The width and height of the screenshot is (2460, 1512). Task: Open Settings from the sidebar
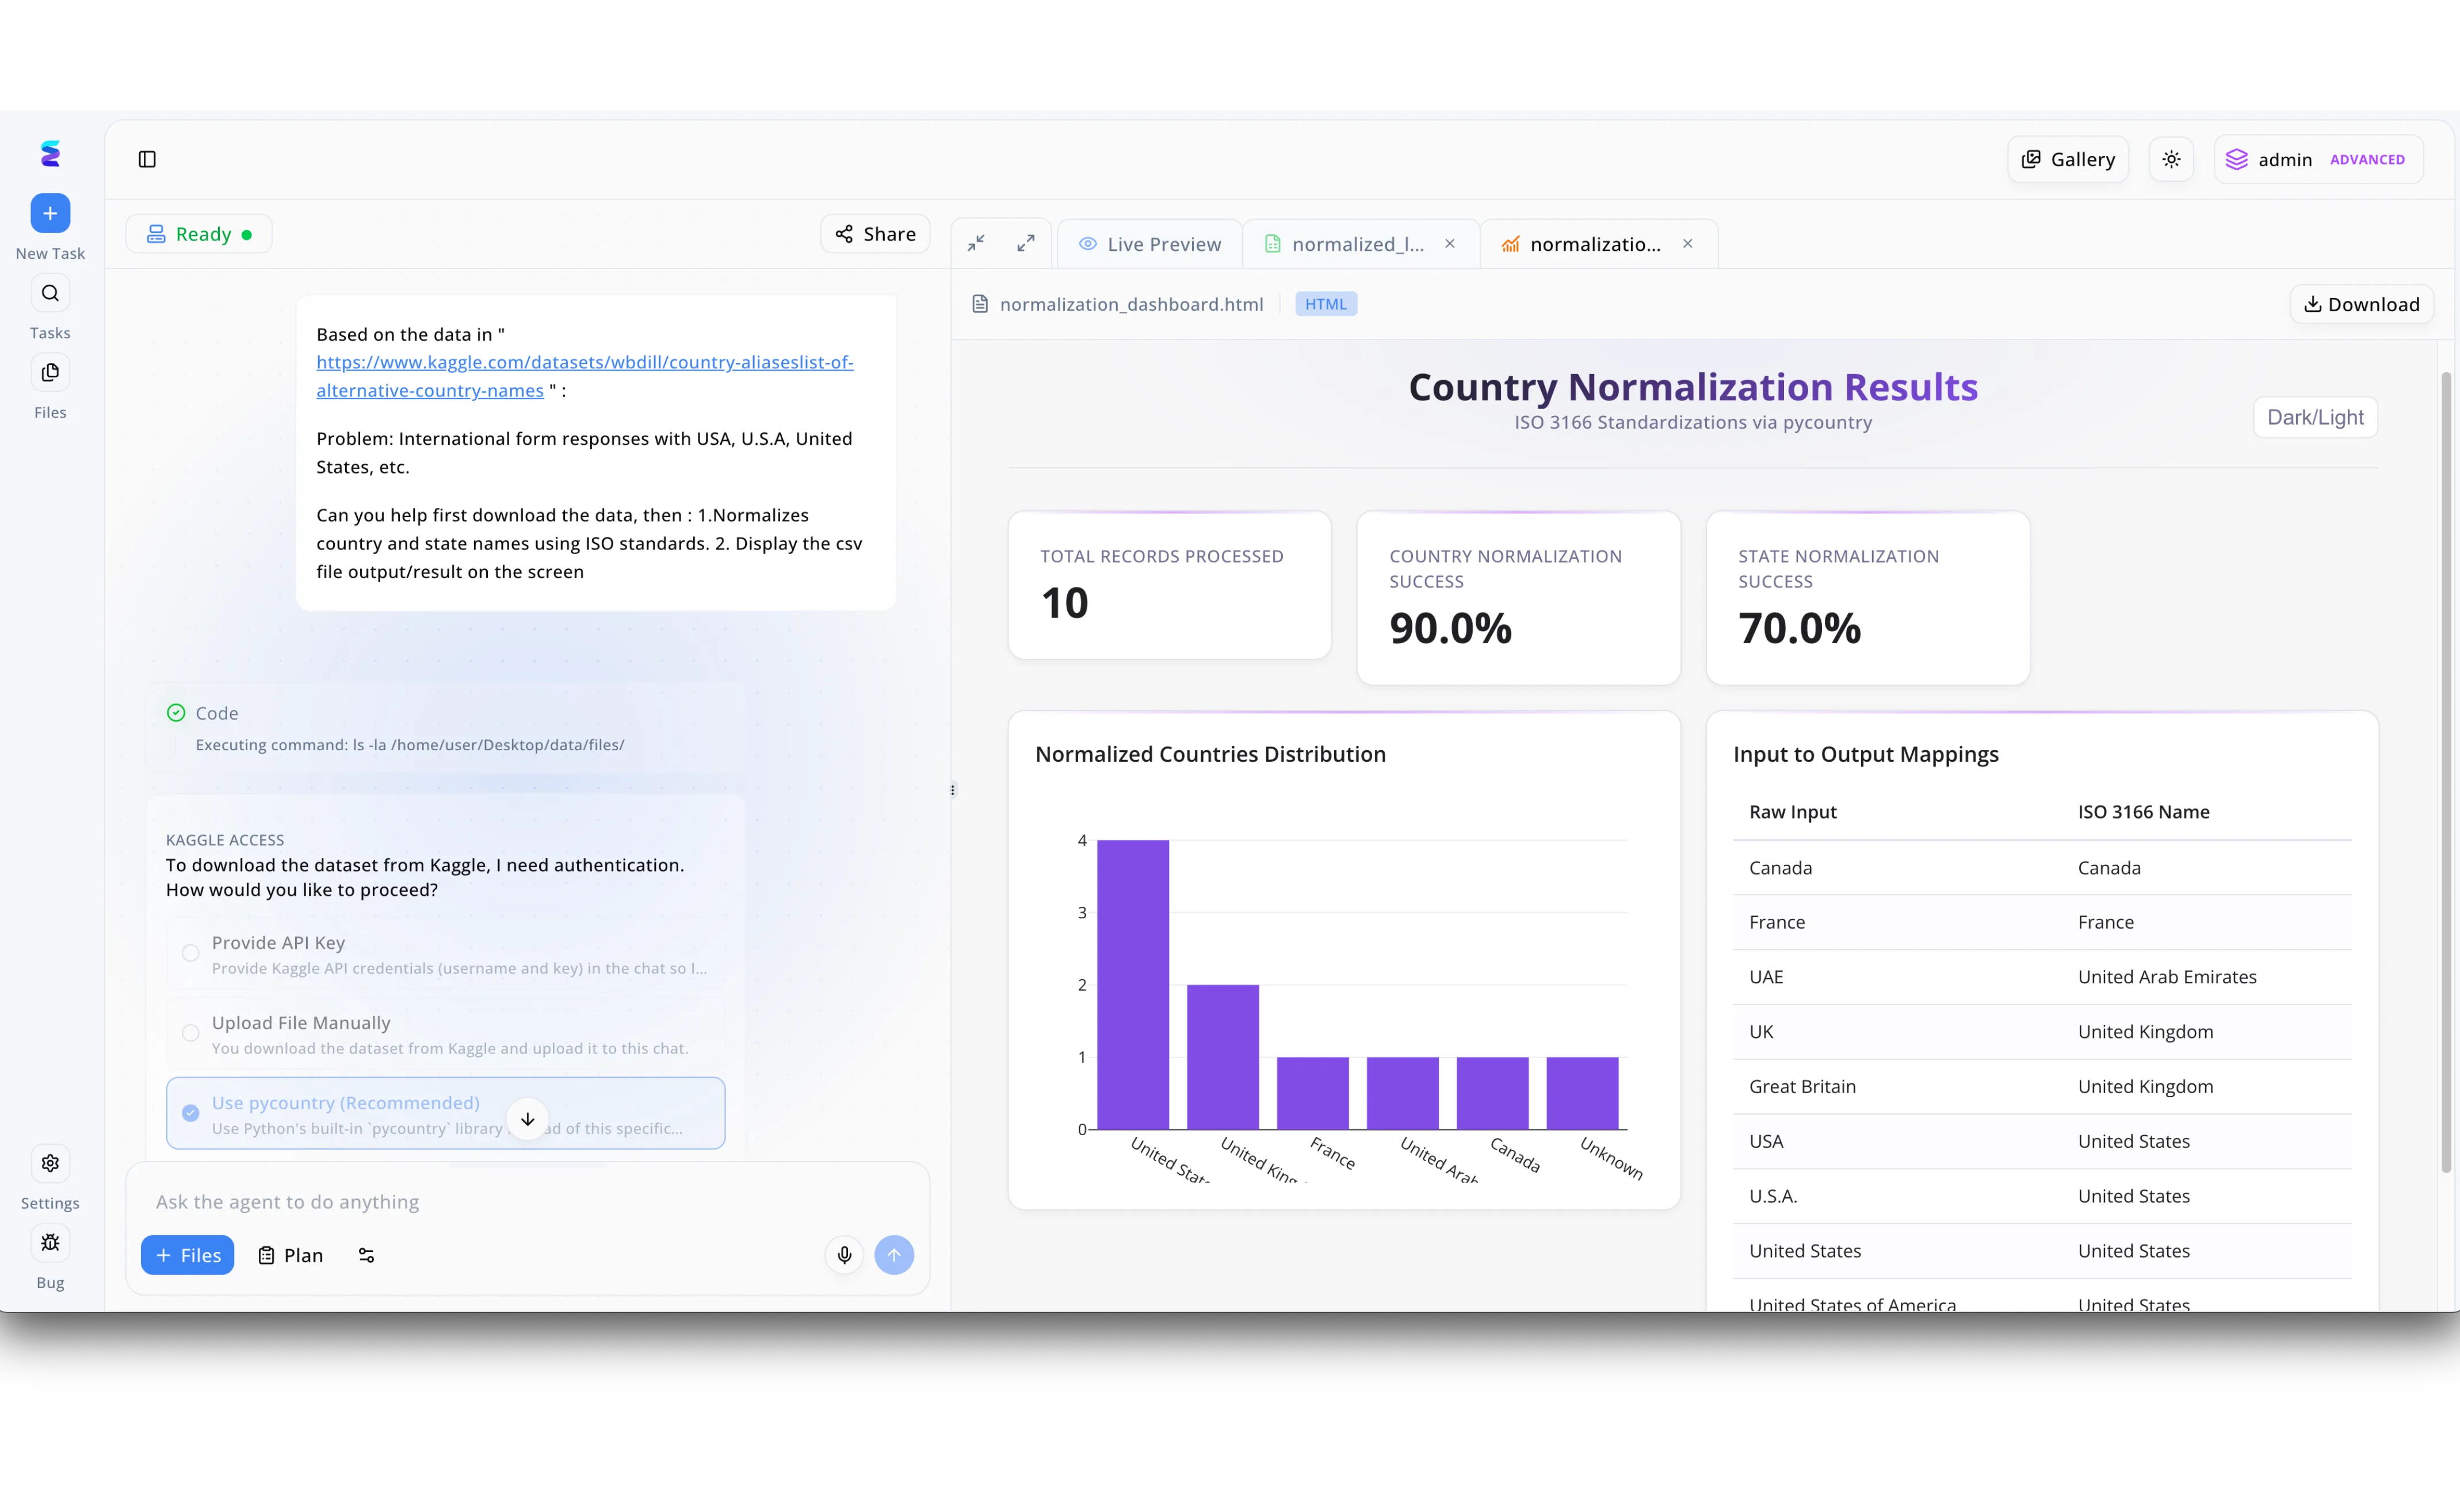click(x=50, y=1162)
